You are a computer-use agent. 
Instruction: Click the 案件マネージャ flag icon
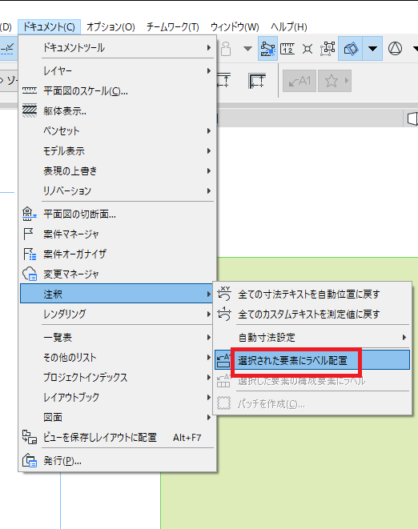pyautogui.click(x=28, y=234)
